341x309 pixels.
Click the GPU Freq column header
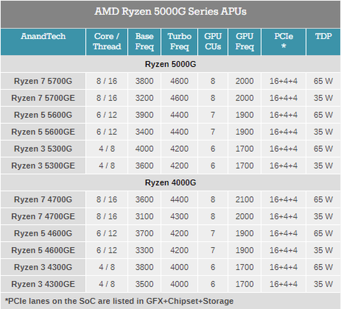point(245,42)
